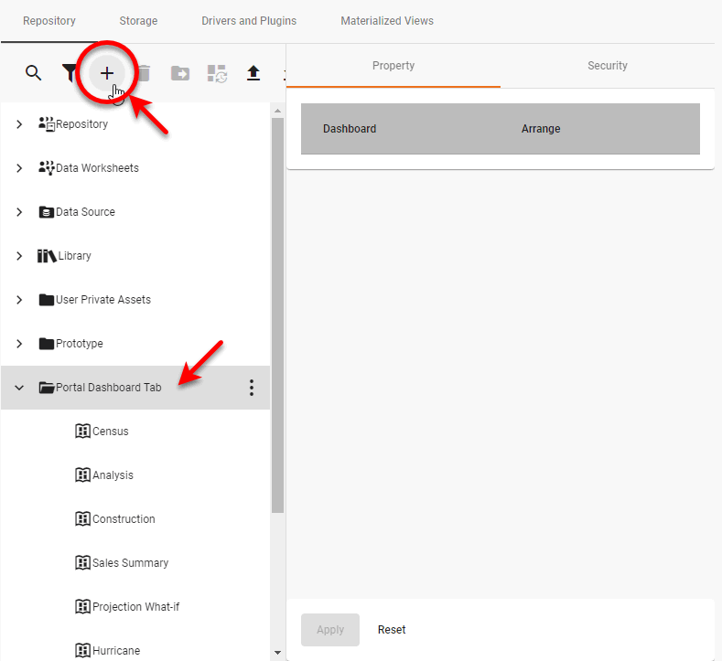Click the upload import arrow icon
This screenshot has height=661, width=722.
[253, 73]
